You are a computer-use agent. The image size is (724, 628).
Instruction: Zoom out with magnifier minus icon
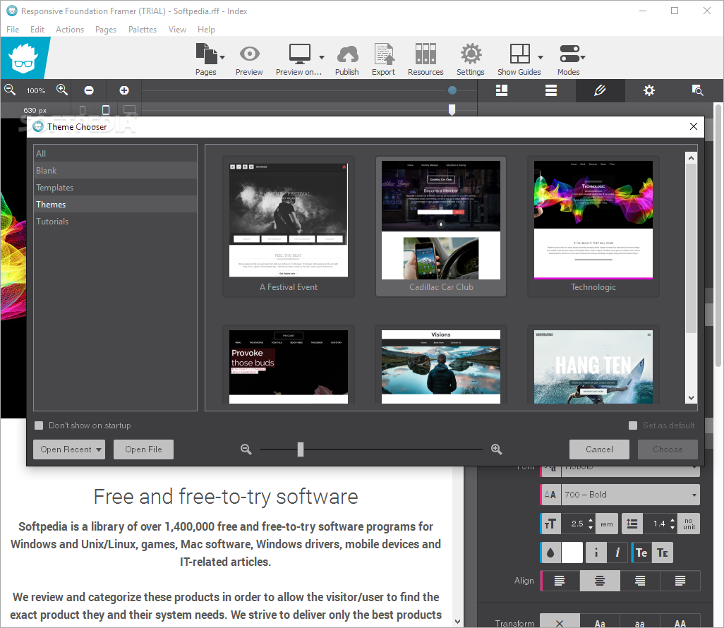pos(10,90)
